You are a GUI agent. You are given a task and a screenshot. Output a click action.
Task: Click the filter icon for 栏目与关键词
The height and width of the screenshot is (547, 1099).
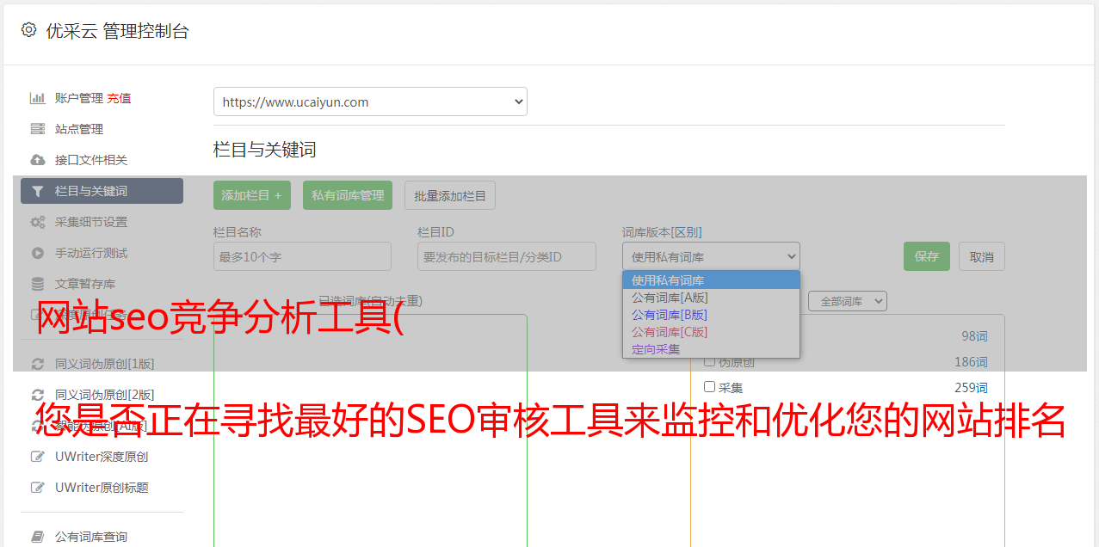(38, 191)
